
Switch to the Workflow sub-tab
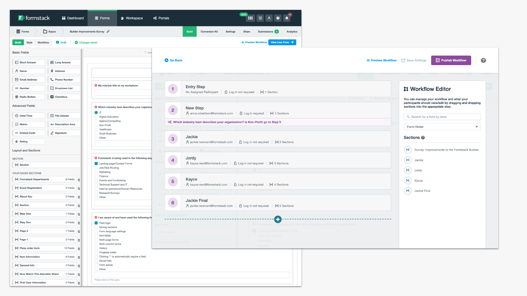point(43,42)
